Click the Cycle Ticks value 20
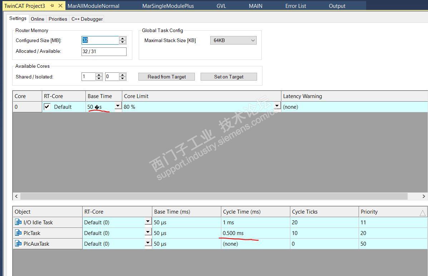Viewport: 428px width, 276px height. point(324,223)
